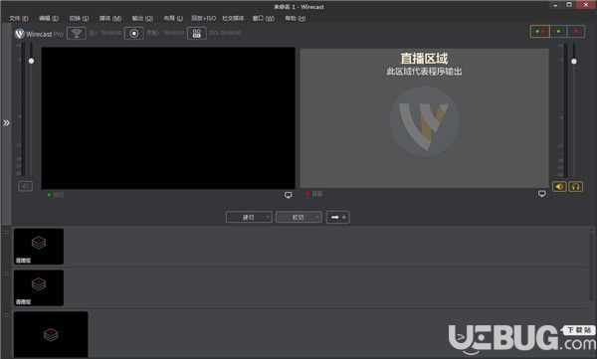The width and height of the screenshot is (597, 359).
Task: Click the streaming timer 00:00:00
Action: click(x=111, y=33)
